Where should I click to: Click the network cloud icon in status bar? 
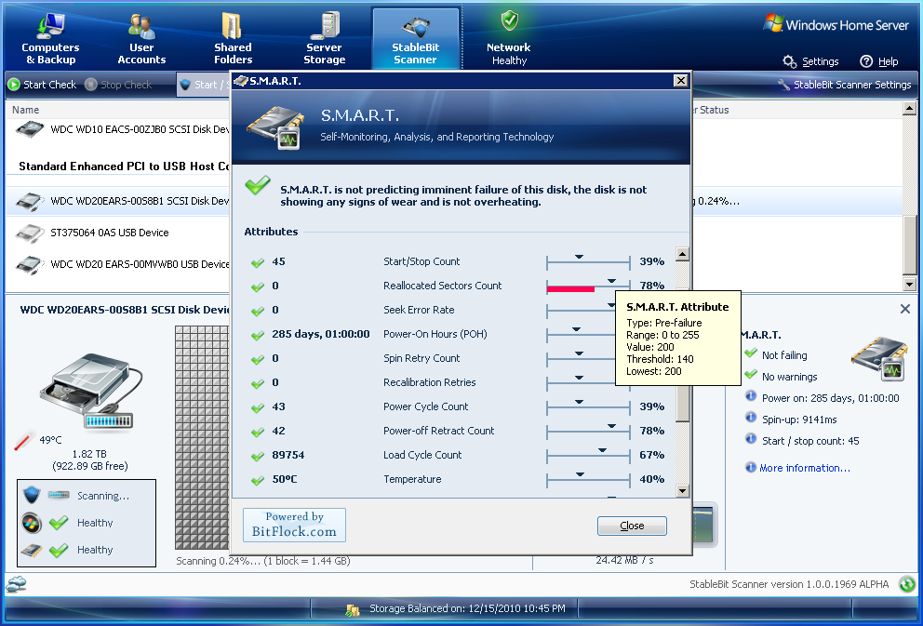pyautogui.click(x=17, y=583)
